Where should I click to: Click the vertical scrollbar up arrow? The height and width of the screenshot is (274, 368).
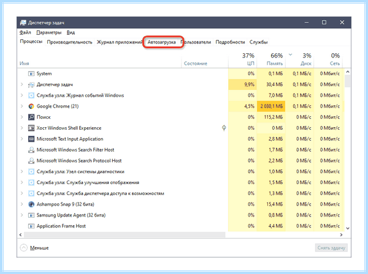coord(348,72)
